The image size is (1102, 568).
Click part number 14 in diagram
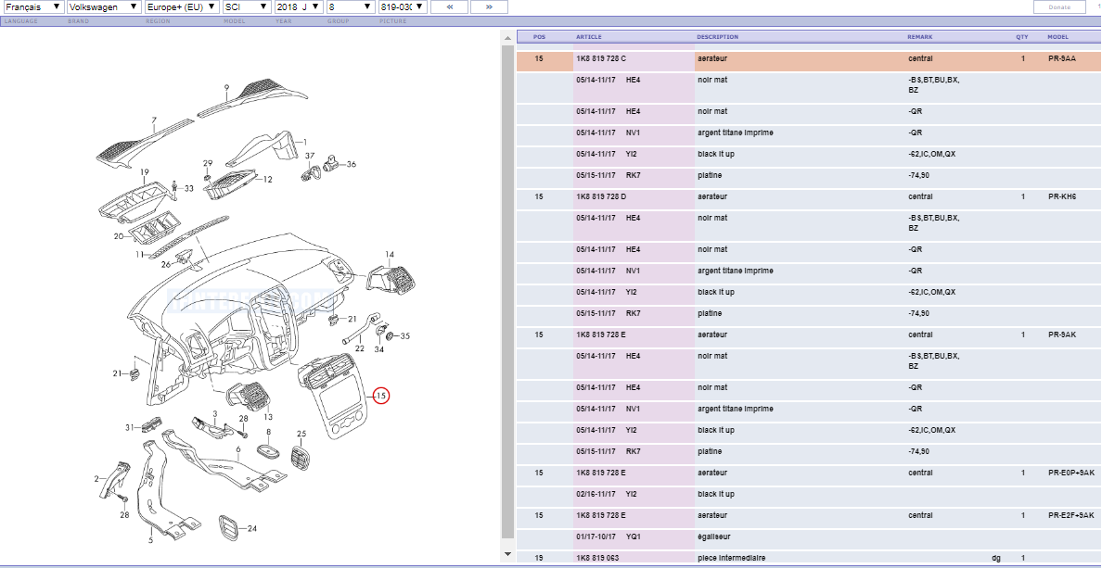(x=390, y=254)
